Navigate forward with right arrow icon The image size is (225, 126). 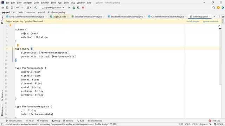point(22,8)
